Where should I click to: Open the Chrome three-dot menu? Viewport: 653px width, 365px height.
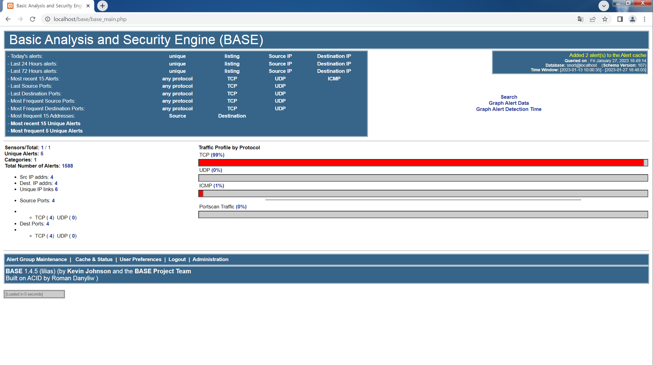pos(645,19)
